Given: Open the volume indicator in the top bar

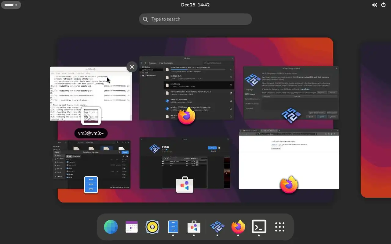Looking at the screenshot, I should pyautogui.click(x=375, y=5).
